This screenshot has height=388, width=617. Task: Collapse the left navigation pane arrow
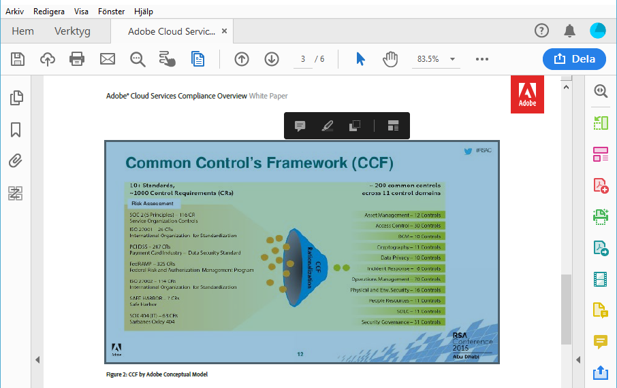[37, 359]
